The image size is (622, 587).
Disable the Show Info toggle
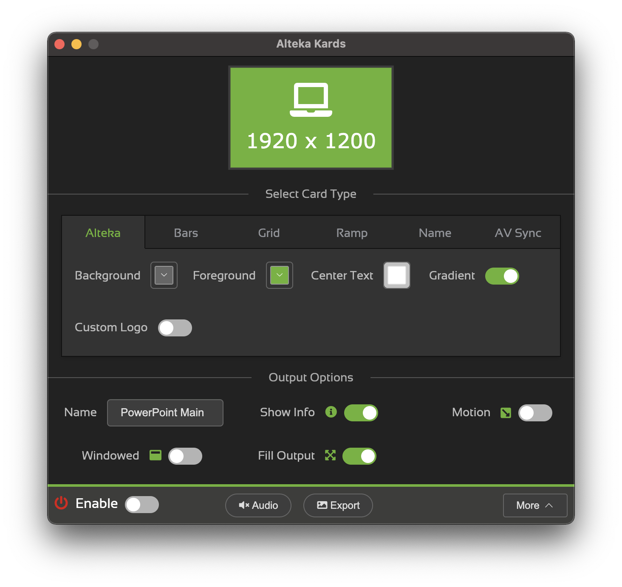[361, 413]
